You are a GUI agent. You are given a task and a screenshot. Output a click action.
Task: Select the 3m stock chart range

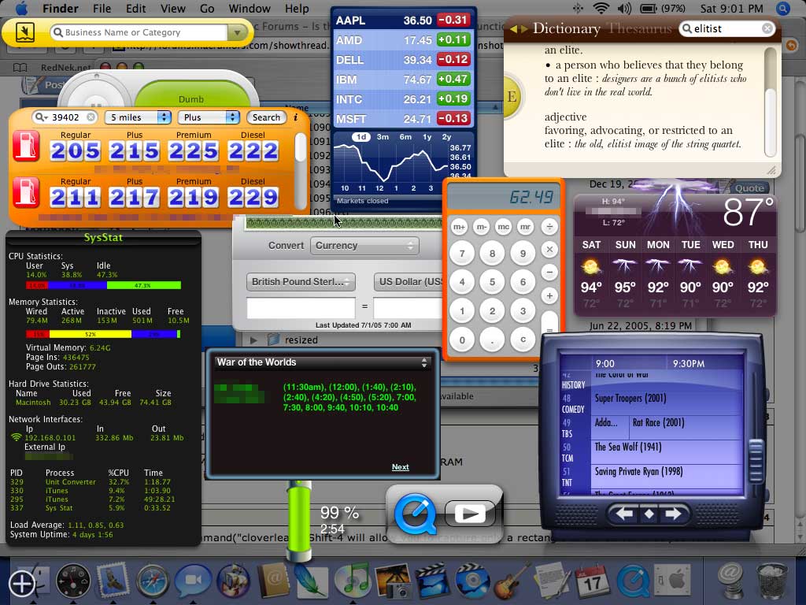[x=383, y=137]
